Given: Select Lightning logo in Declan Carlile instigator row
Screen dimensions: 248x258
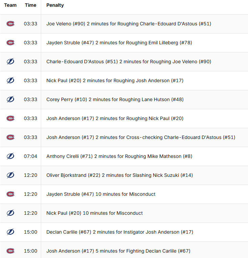Looking at the screenshot, I should 10,232.
